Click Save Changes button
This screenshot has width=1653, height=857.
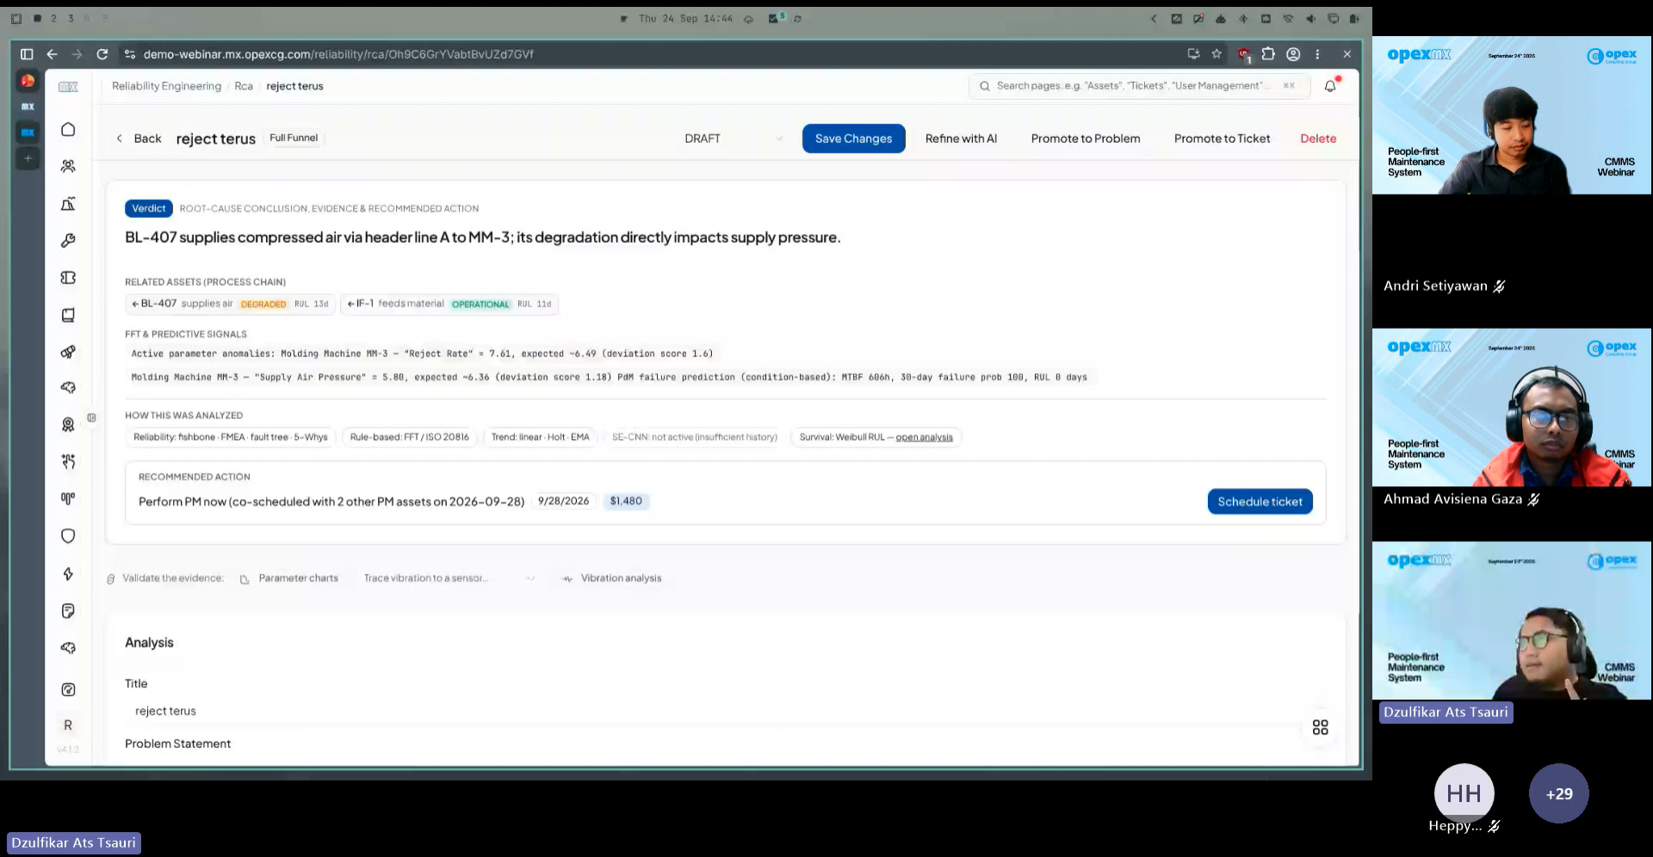tap(853, 139)
